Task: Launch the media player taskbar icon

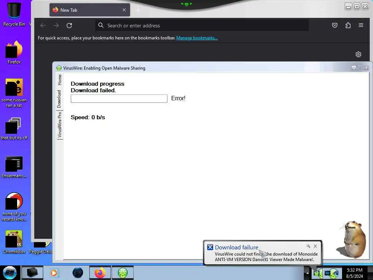Action: tap(54, 273)
